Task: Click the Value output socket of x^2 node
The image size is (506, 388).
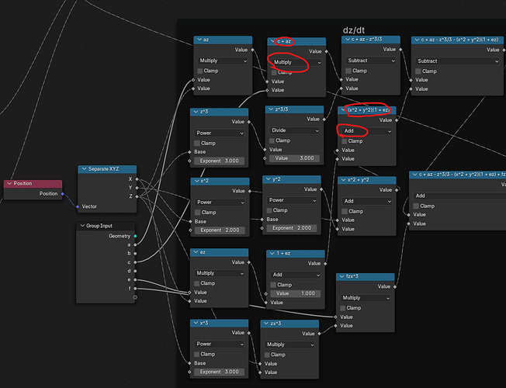Action: (250, 191)
